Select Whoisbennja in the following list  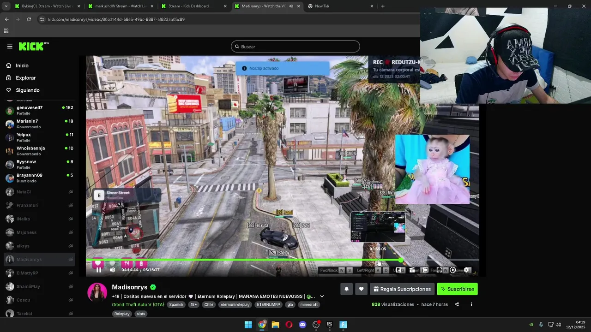(x=39, y=151)
